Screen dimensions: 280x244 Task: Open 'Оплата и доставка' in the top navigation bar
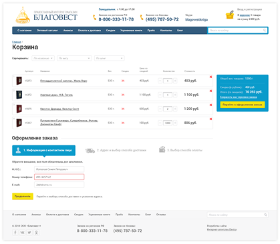click(x=90, y=31)
